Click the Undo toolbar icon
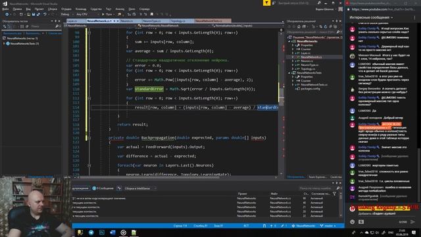The image size is (421, 237). (45, 14)
